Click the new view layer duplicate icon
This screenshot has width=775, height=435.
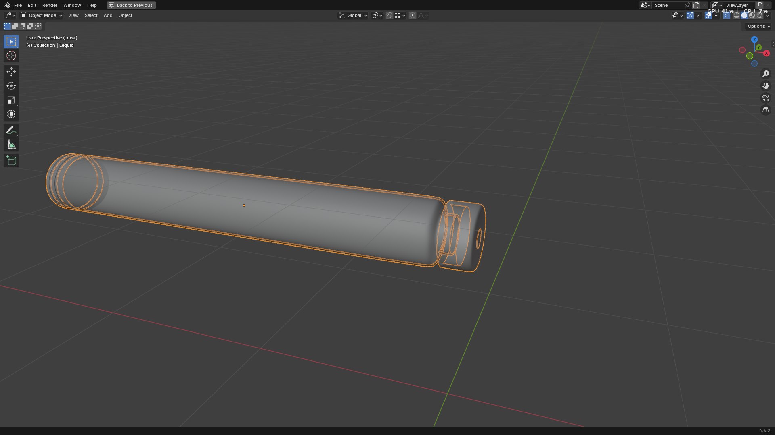[759, 5]
